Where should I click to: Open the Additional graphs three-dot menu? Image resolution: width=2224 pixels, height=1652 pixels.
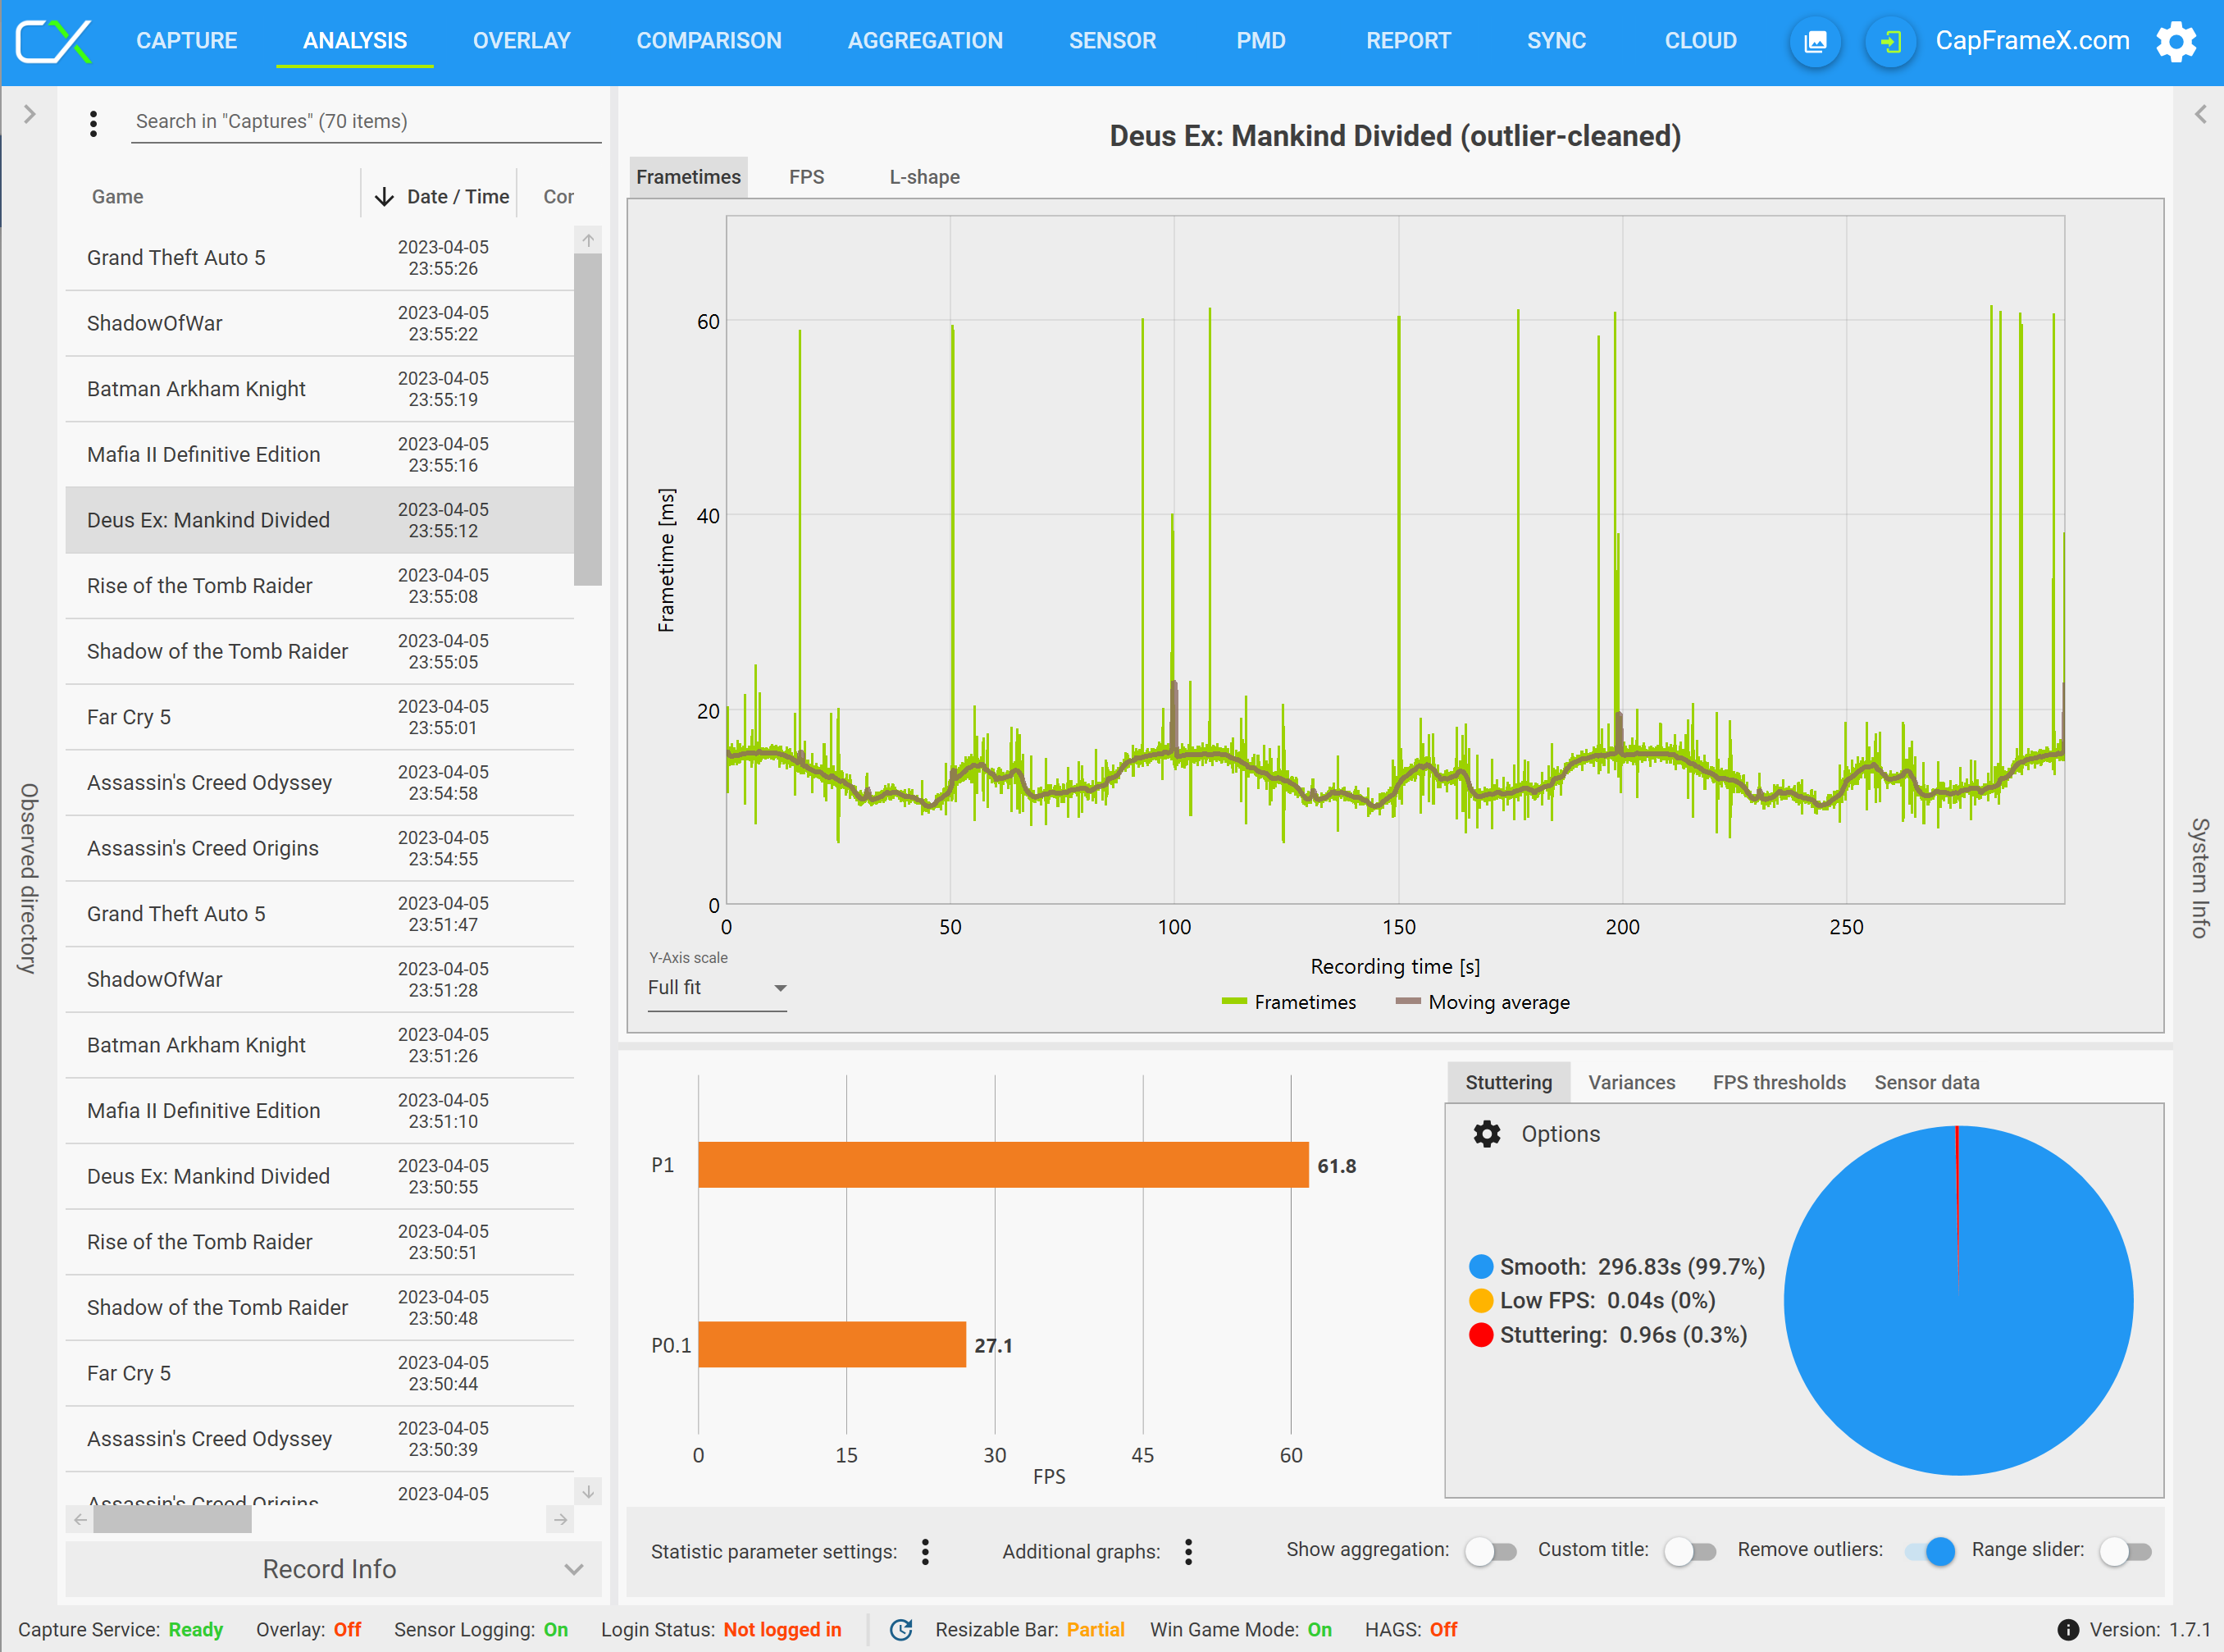tap(1187, 1551)
